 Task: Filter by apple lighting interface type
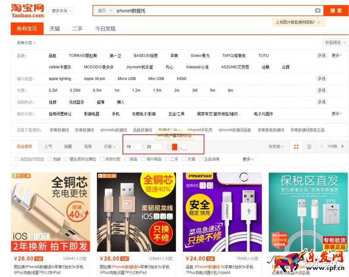point(60,79)
